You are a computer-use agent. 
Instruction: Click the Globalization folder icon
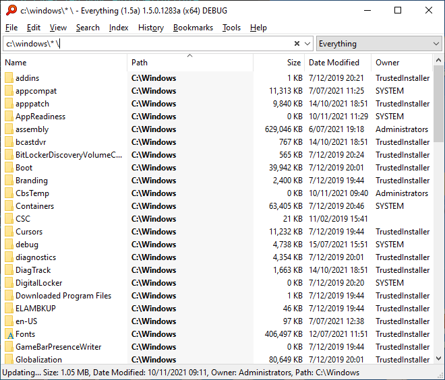pos(9,359)
